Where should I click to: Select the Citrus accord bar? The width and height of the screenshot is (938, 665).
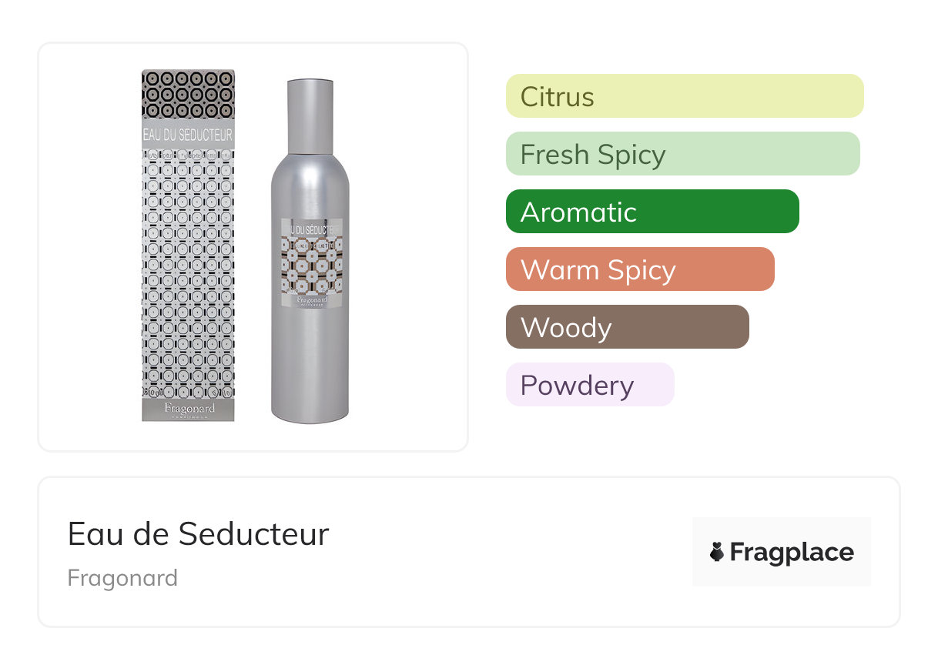click(x=684, y=96)
